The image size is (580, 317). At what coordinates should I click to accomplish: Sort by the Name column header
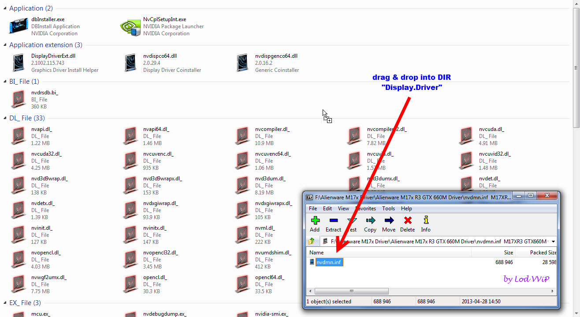[389, 253]
